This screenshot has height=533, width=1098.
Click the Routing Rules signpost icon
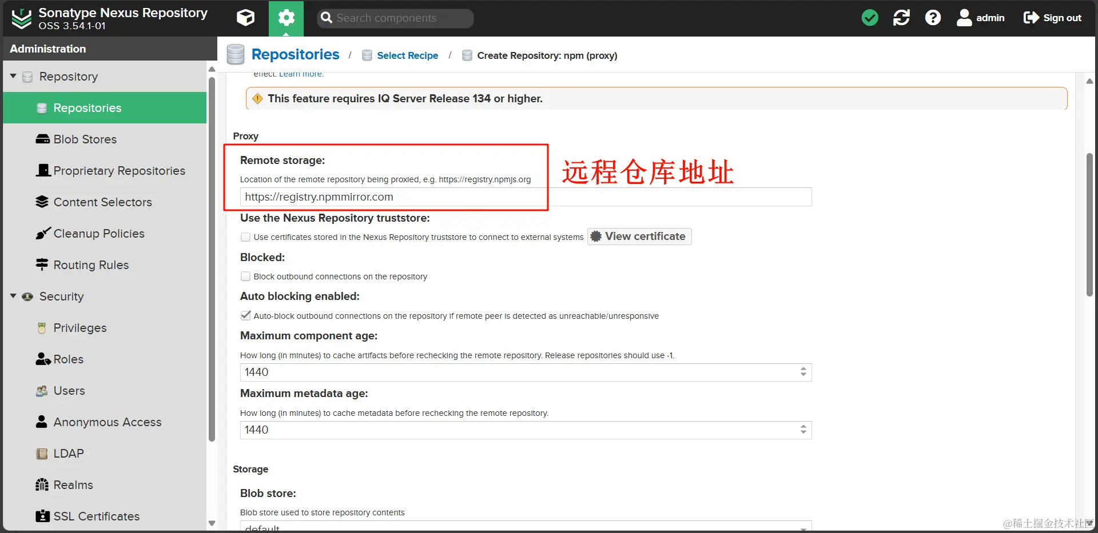click(42, 265)
